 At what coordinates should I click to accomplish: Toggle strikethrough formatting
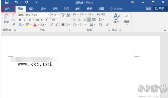click(x=37, y=20)
